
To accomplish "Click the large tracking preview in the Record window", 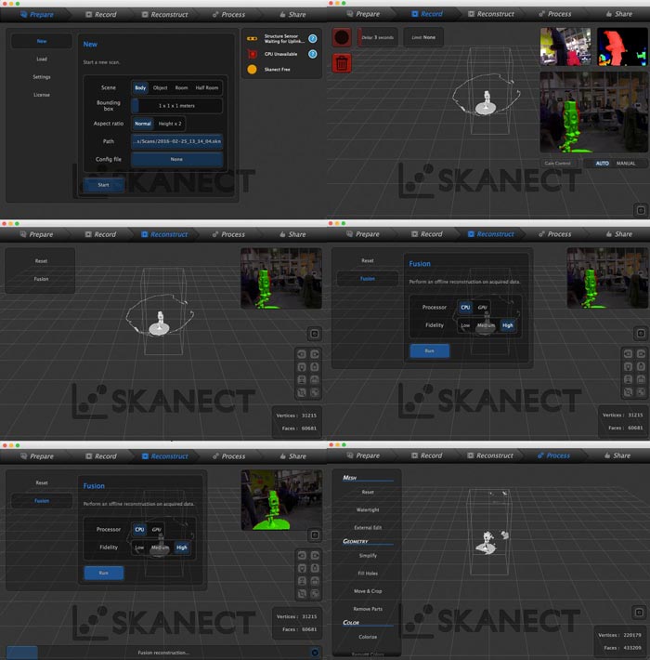I will pyautogui.click(x=593, y=112).
